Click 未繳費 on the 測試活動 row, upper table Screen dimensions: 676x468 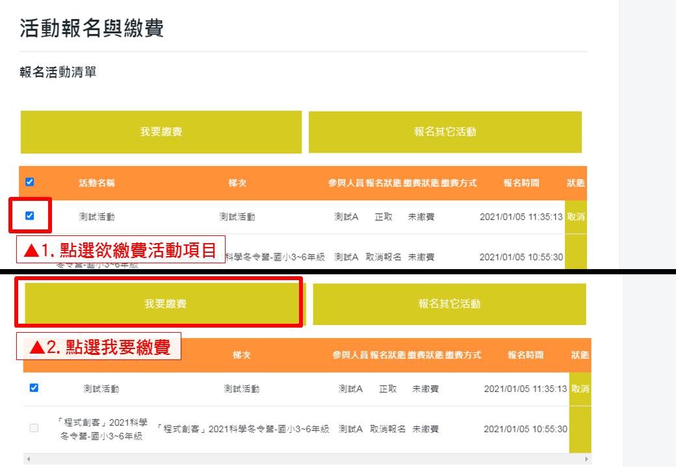click(421, 216)
